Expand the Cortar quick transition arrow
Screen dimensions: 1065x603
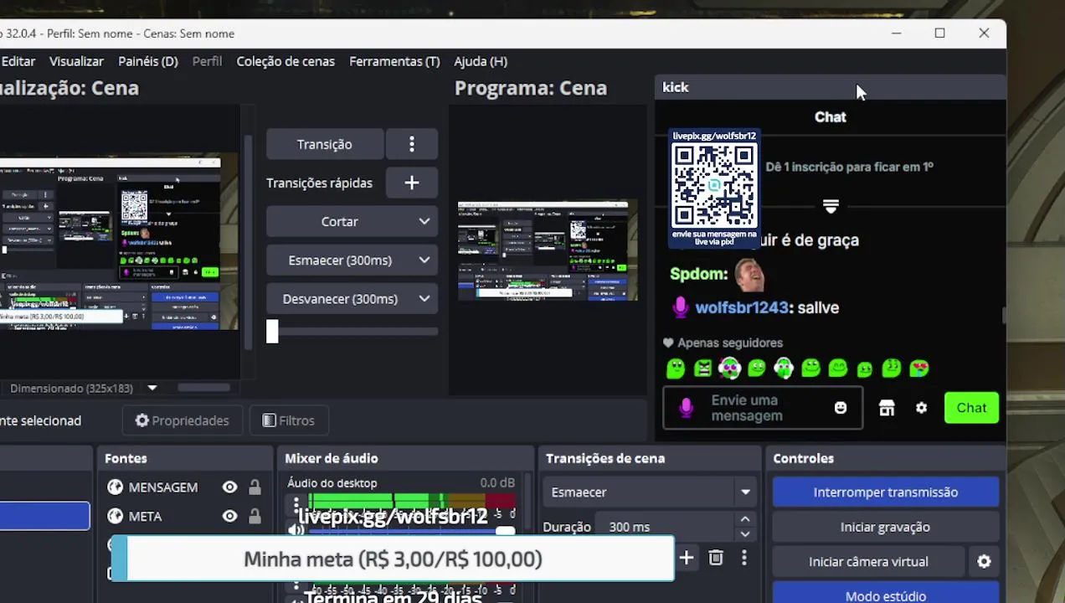(424, 221)
